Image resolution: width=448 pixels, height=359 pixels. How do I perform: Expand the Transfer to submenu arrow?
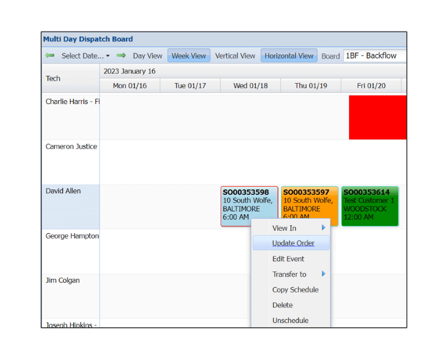pyautogui.click(x=323, y=274)
